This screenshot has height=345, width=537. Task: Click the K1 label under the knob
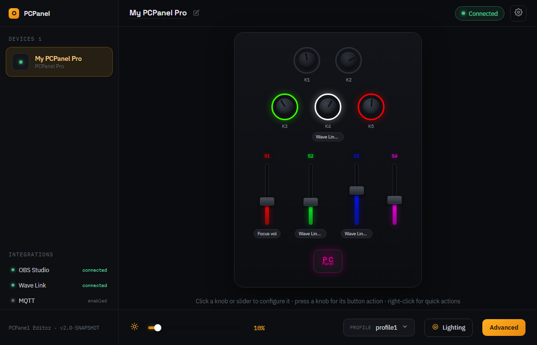tap(307, 80)
